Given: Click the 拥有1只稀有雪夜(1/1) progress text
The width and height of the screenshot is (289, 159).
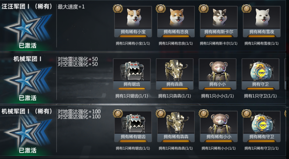Looking at the screenshot, I should pos(261,44).
